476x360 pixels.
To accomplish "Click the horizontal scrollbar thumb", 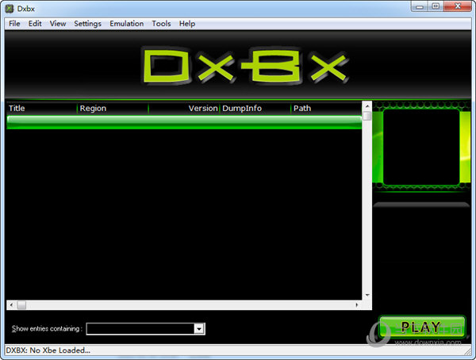I will tap(21, 304).
